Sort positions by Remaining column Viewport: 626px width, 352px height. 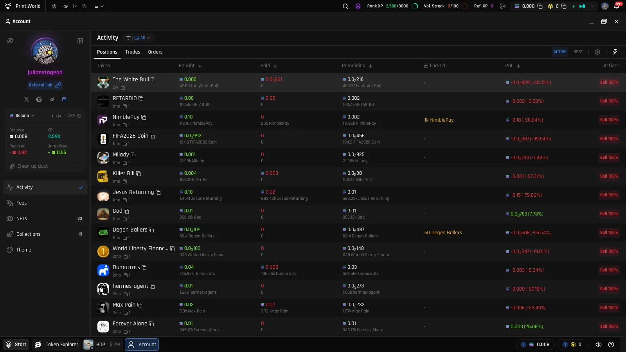357,66
